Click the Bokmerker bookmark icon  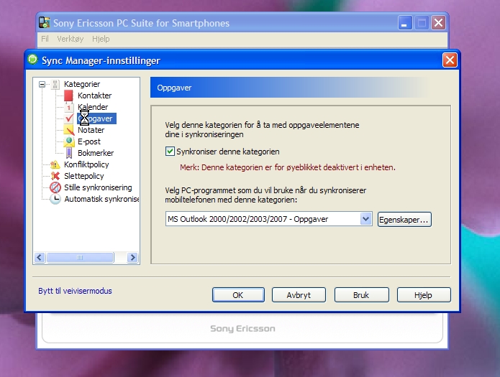click(x=69, y=153)
